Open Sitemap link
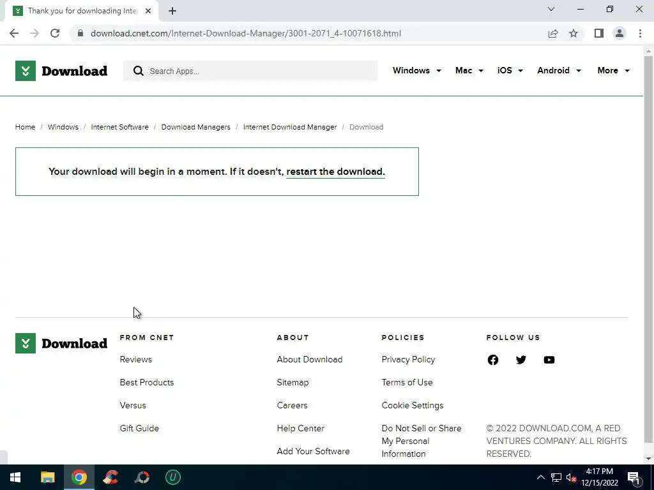The height and width of the screenshot is (490, 654). click(x=293, y=383)
